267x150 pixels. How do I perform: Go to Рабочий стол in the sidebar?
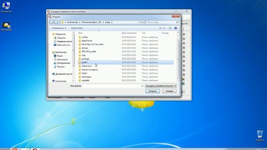63,45
